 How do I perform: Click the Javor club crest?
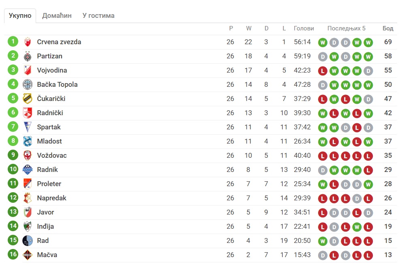click(x=28, y=212)
